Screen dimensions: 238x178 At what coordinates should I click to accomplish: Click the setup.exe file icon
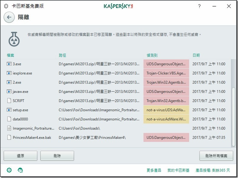(9, 110)
